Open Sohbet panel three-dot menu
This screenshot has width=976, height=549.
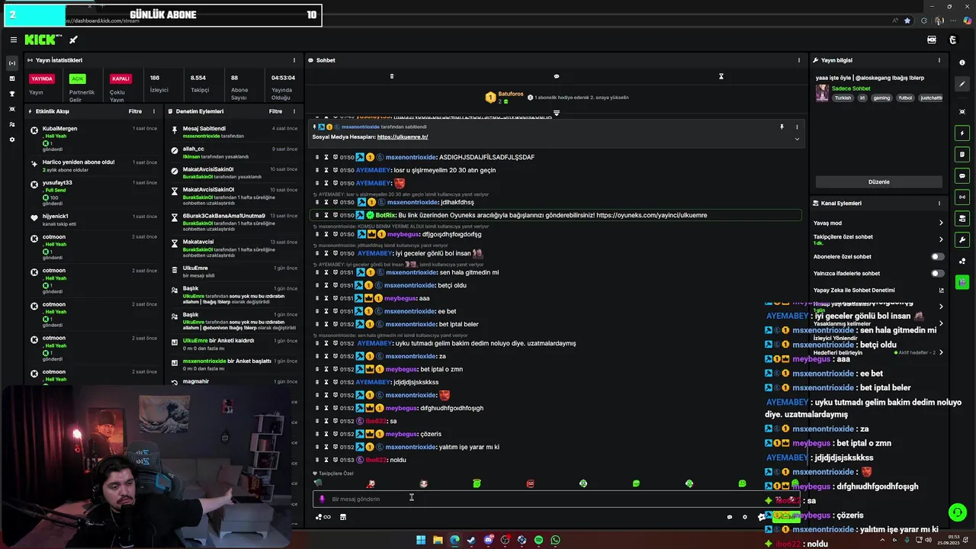tap(799, 60)
